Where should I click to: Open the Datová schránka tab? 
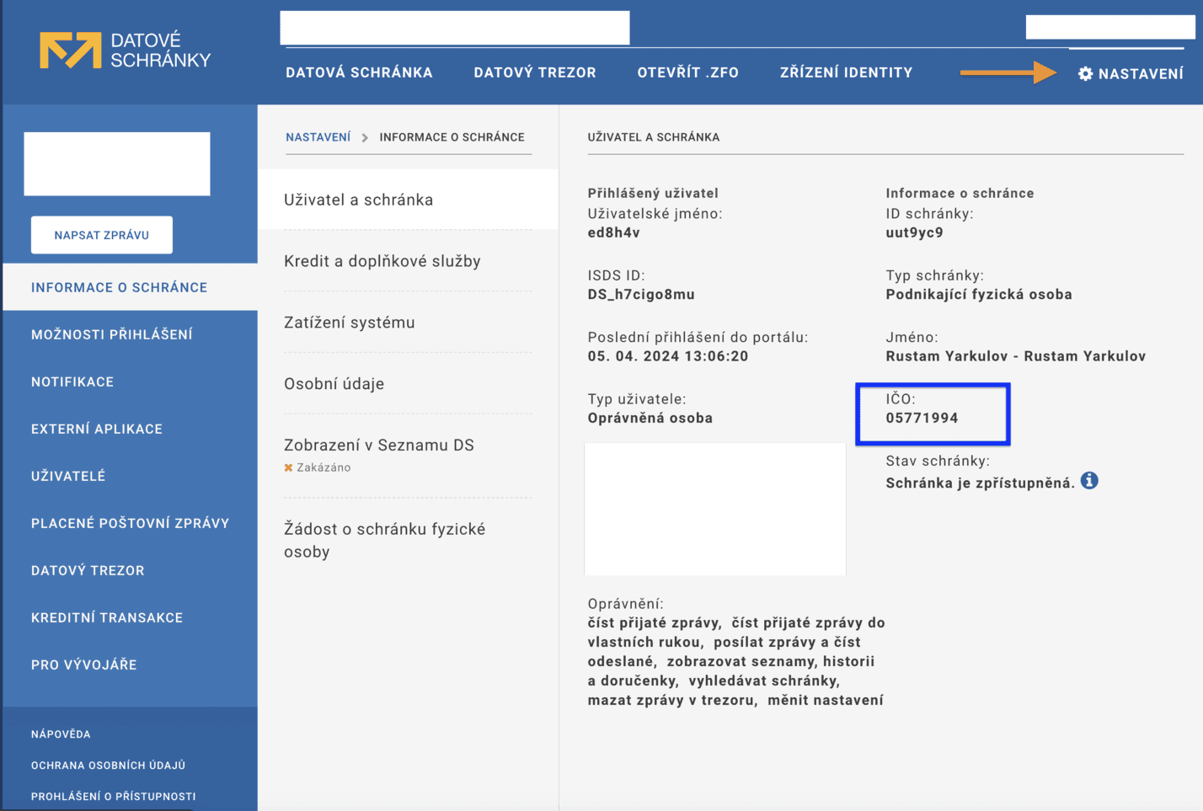(360, 72)
